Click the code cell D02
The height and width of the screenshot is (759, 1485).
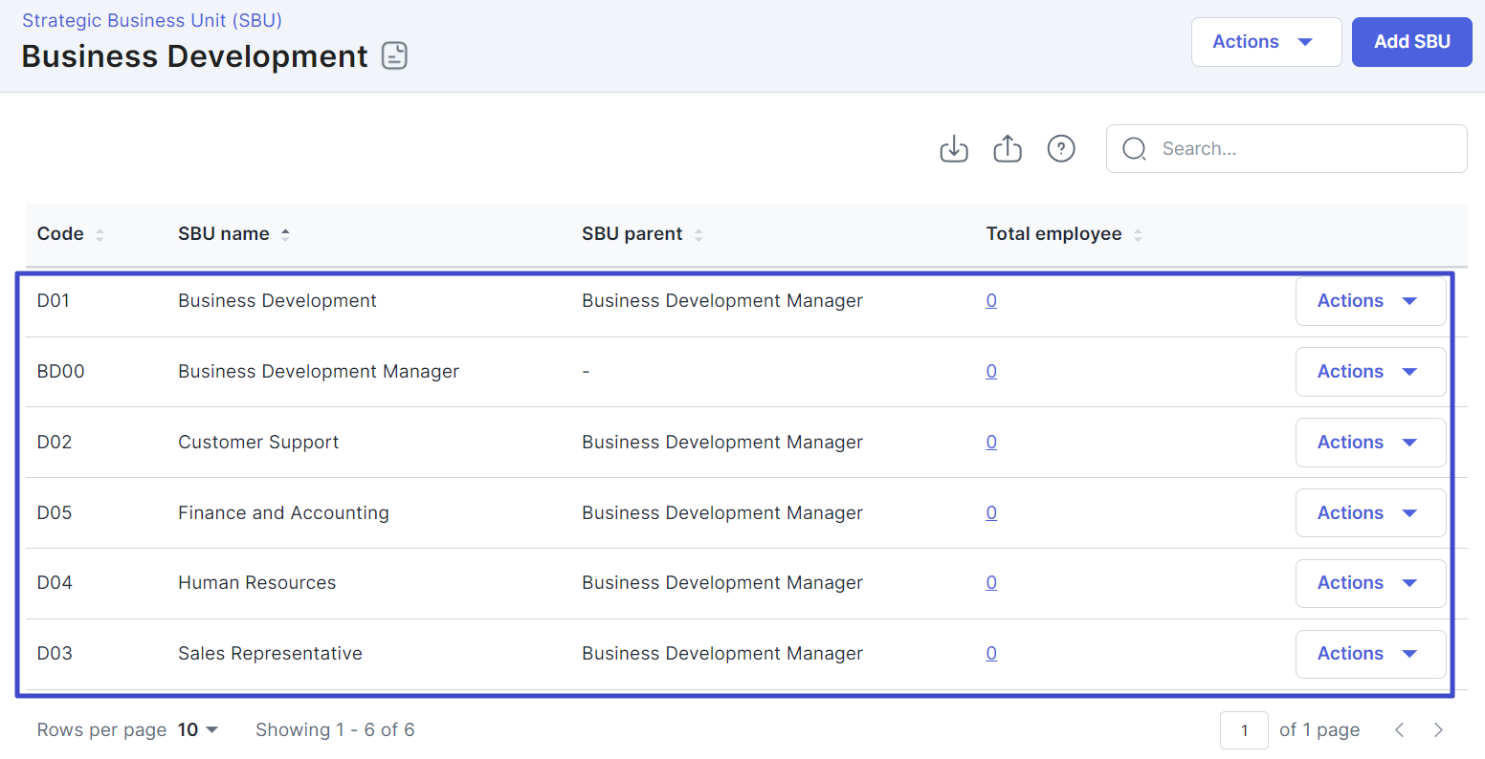pos(55,443)
